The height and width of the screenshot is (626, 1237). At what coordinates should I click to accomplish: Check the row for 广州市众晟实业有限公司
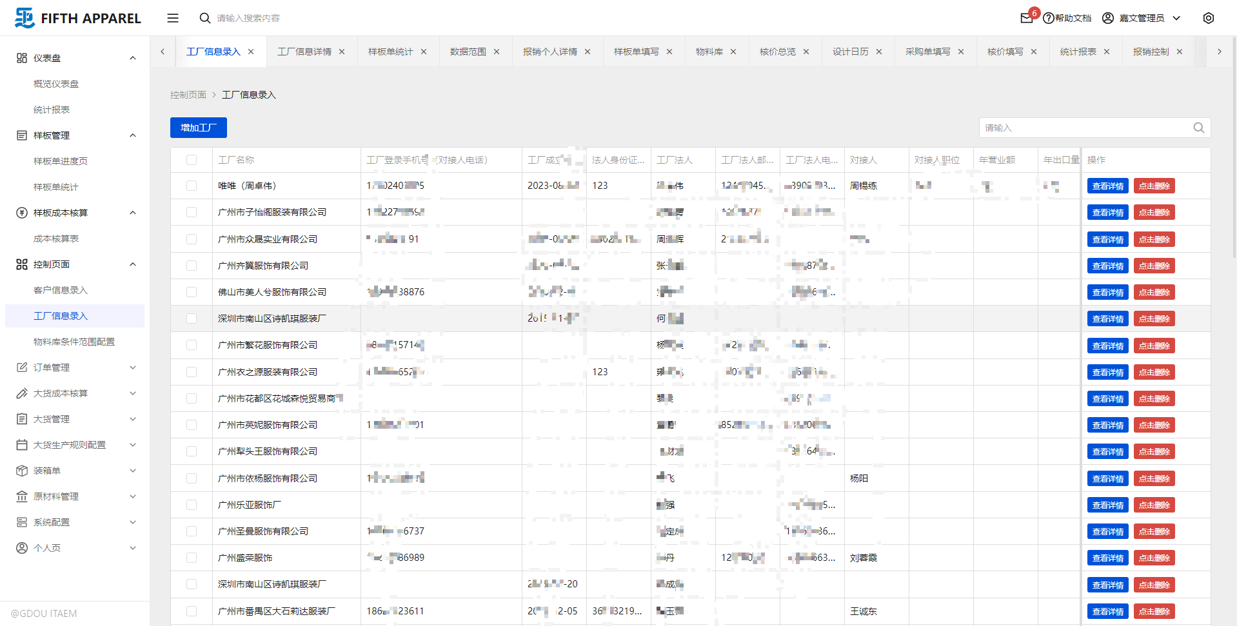click(192, 239)
